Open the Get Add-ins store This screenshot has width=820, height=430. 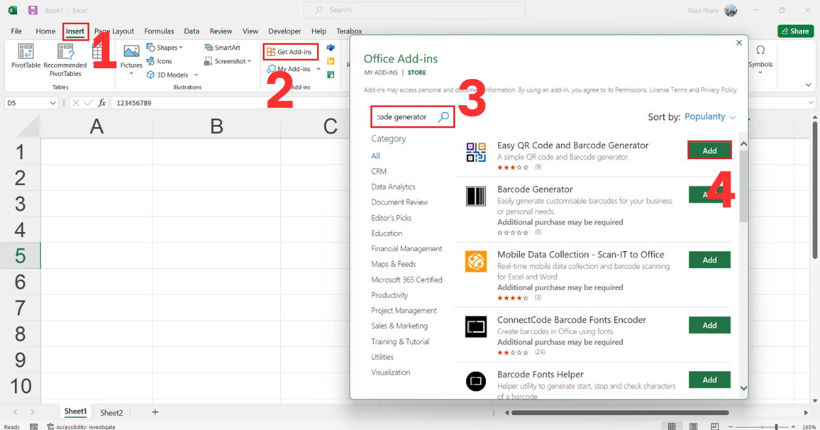[x=290, y=51]
